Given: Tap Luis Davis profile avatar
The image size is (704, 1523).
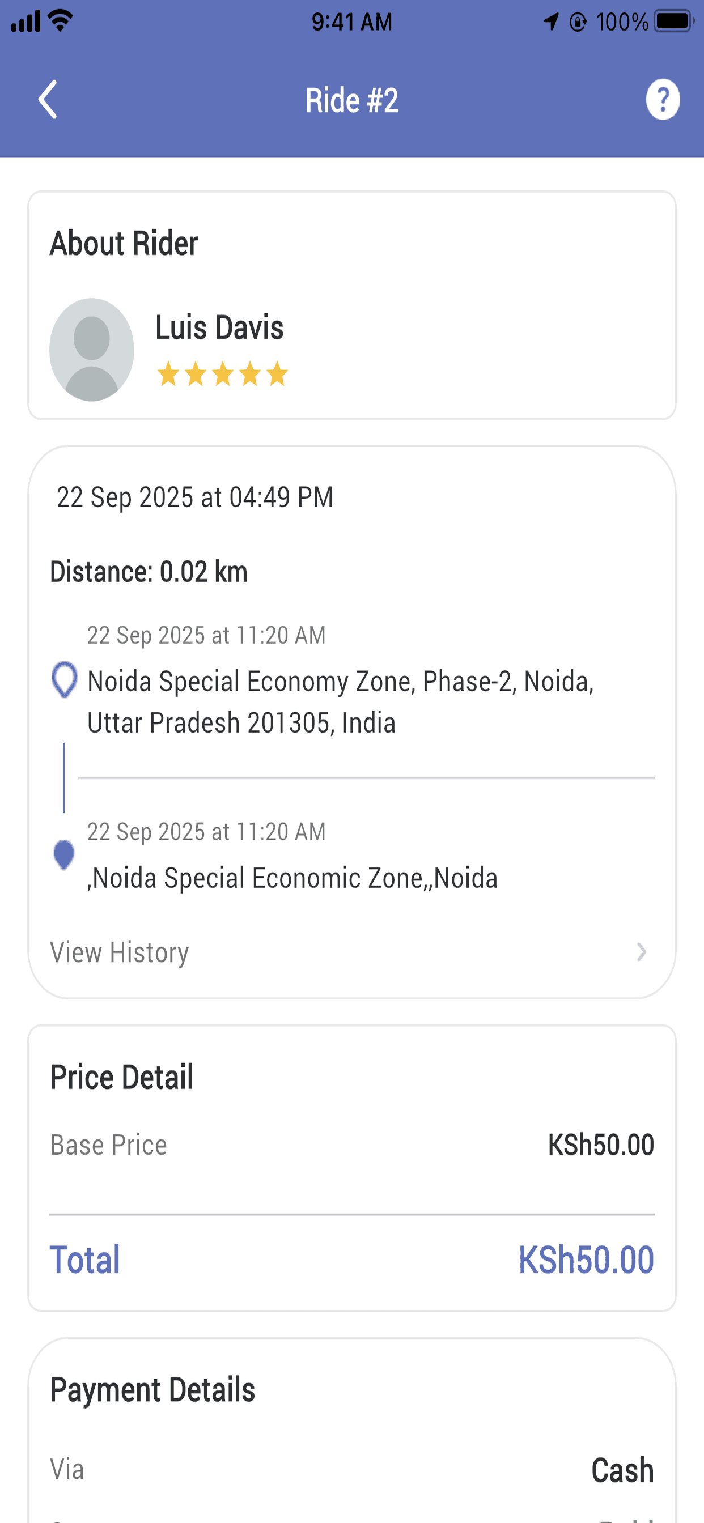Looking at the screenshot, I should (x=92, y=350).
